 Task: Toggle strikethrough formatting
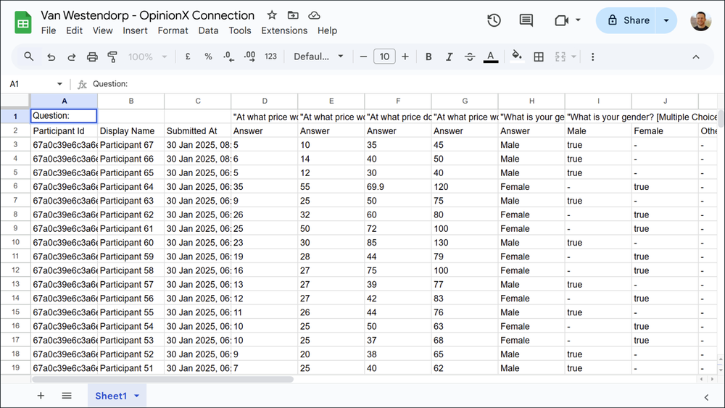click(470, 57)
